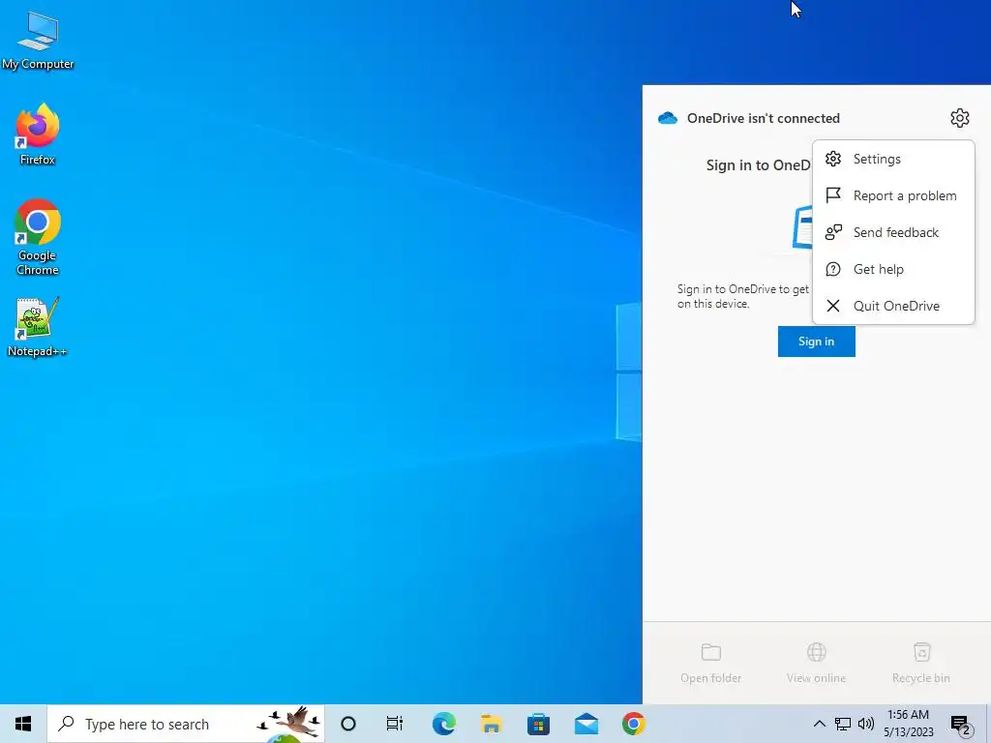991x743 pixels.
Task: Open Get help from the menu
Action: point(893,269)
